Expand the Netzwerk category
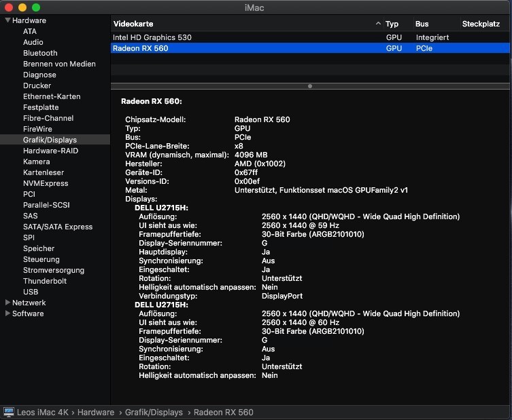The width and height of the screenshot is (512, 420). point(7,303)
